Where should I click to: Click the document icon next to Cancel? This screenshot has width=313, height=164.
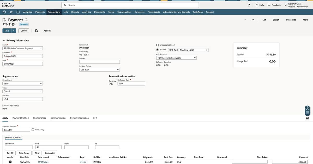pyautogui.click(x=37, y=31)
